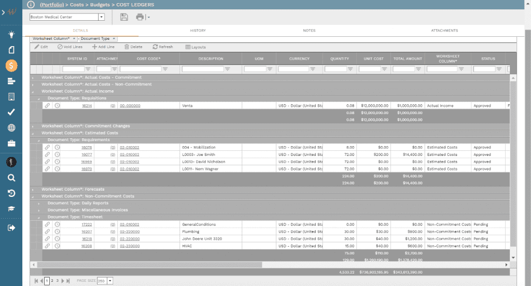Open the lightbulb sidebar icon
Image resolution: width=531 pixels, height=286 pixels.
click(x=11, y=34)
